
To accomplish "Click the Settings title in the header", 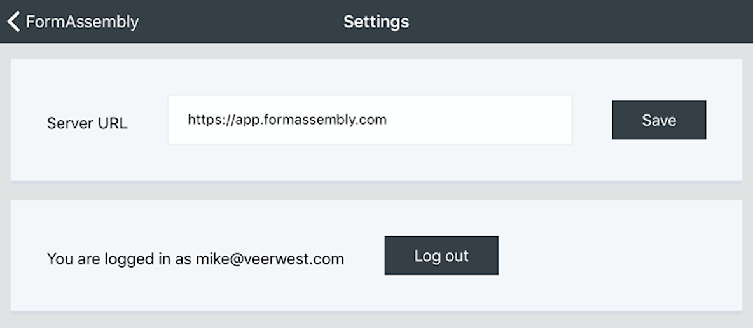I will [x=376, y=22].
